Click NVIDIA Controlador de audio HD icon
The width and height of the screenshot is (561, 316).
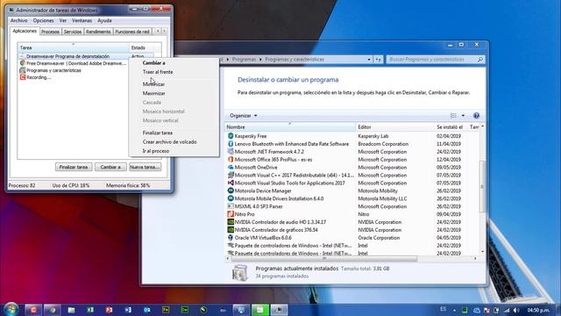coord(231,222)
